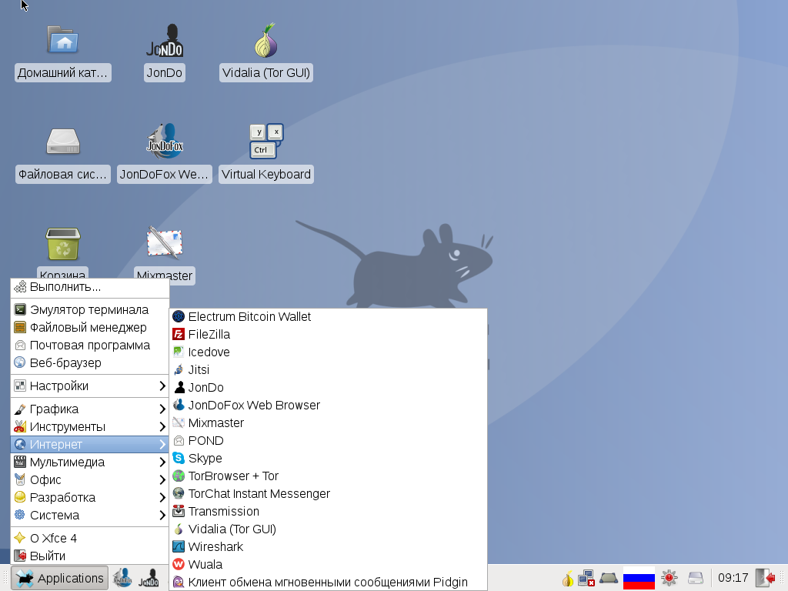Launch Skype from the submenu

(328, 459)
